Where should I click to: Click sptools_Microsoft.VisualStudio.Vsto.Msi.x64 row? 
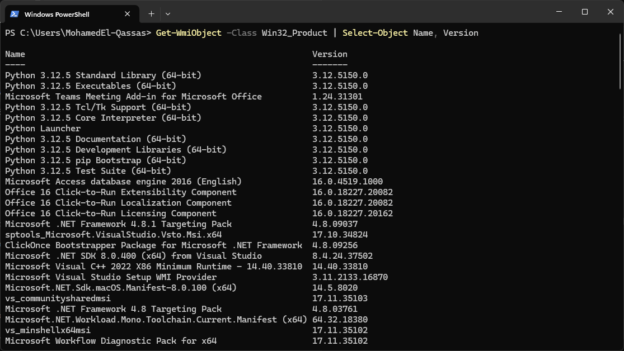(113, 235)
